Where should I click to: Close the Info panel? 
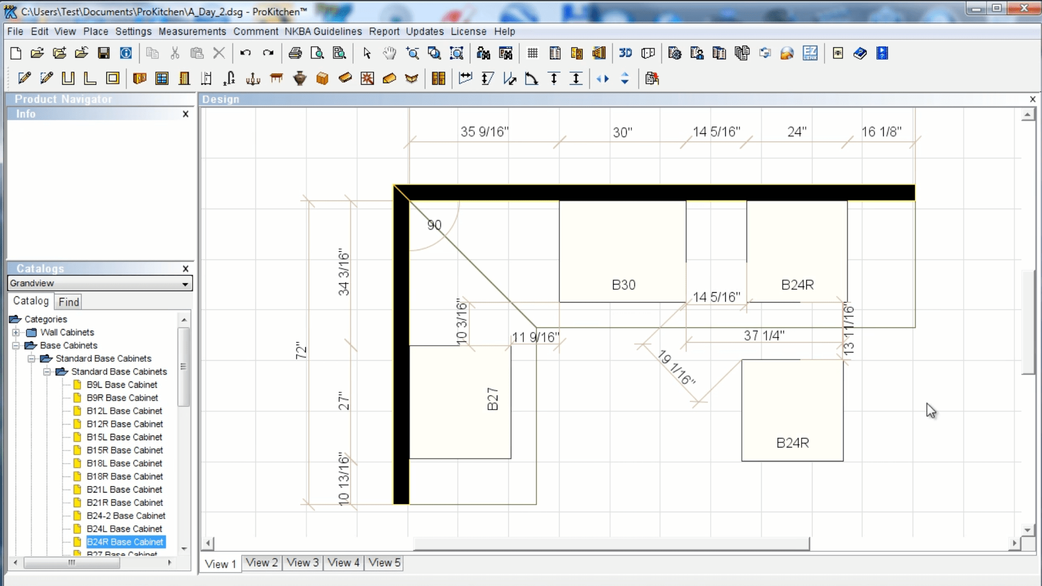(185, 114)
